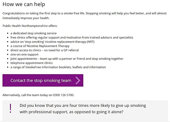Click the Public Health Northamptonshire offers line
Image resolution: width=170 pixels, height=122 pixels.
pyautogui.click(x=30, y=26)
